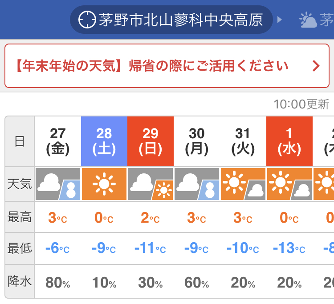Open the 年末年始の天気 banner link
This screenshot has width=334, height=304.
167,66
